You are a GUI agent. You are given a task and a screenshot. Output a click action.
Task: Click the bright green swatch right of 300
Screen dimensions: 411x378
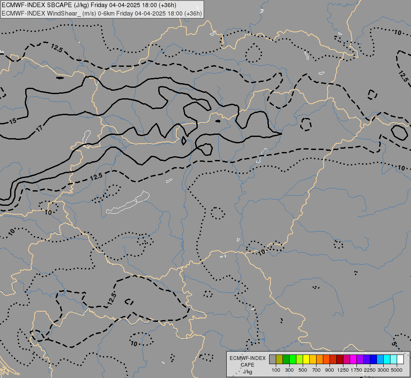(293, 360)
